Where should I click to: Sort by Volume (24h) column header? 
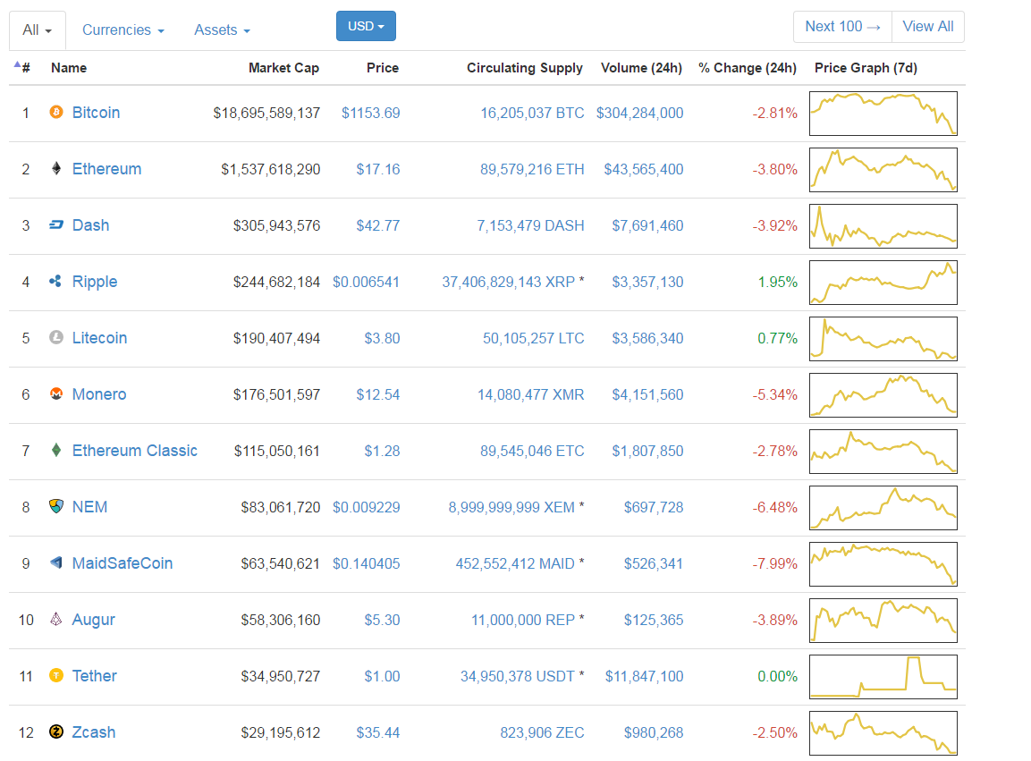(x=641, y=68)
